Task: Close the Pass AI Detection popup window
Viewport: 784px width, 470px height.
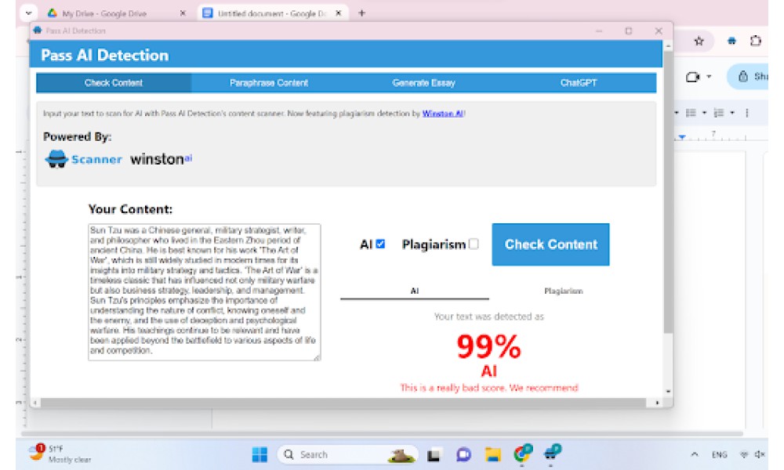Action: 659,31
